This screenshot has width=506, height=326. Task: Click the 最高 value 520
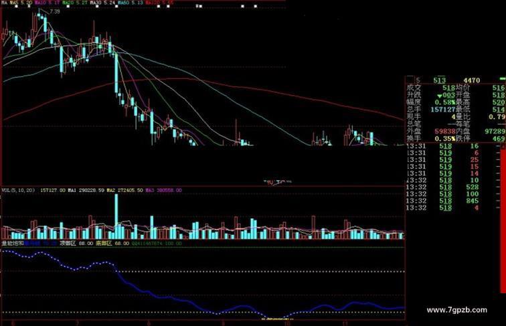click(x=499, y=102)
